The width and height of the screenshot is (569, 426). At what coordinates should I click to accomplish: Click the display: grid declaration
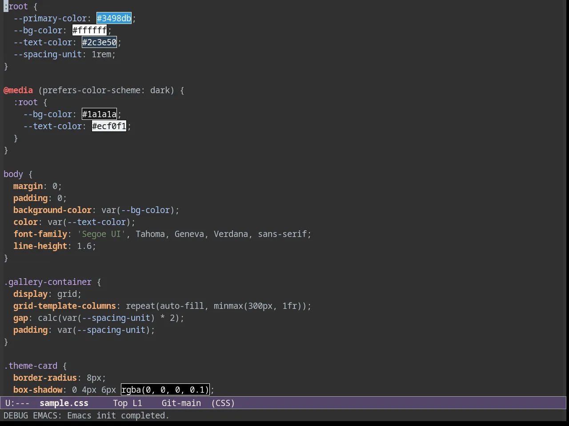pos(48,294)
